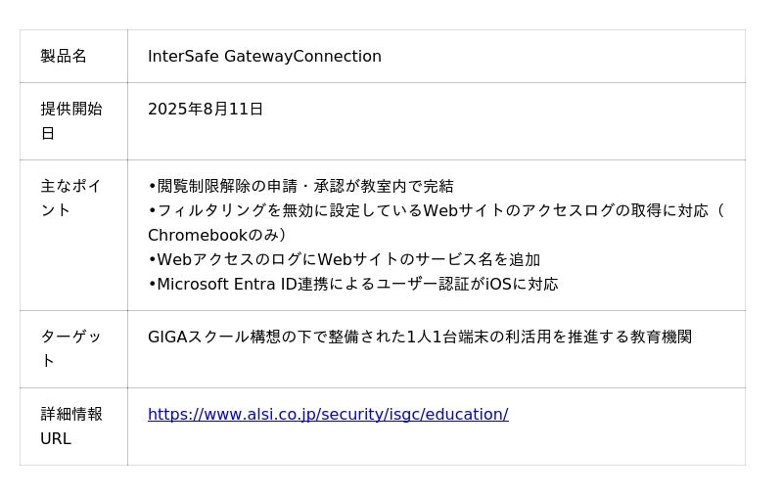Click the bullet Webアクセスのログにサービス名を追加
Screen dimensions: 783x495
pyautogui.click(x=345, y=259)
